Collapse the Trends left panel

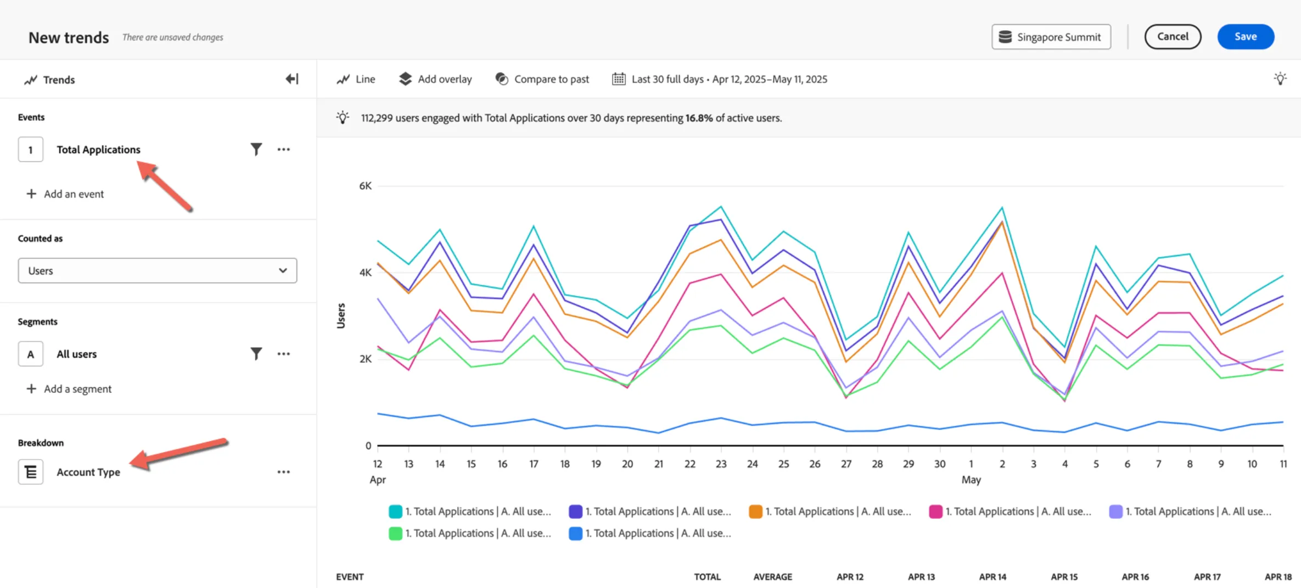click(292, 79)
